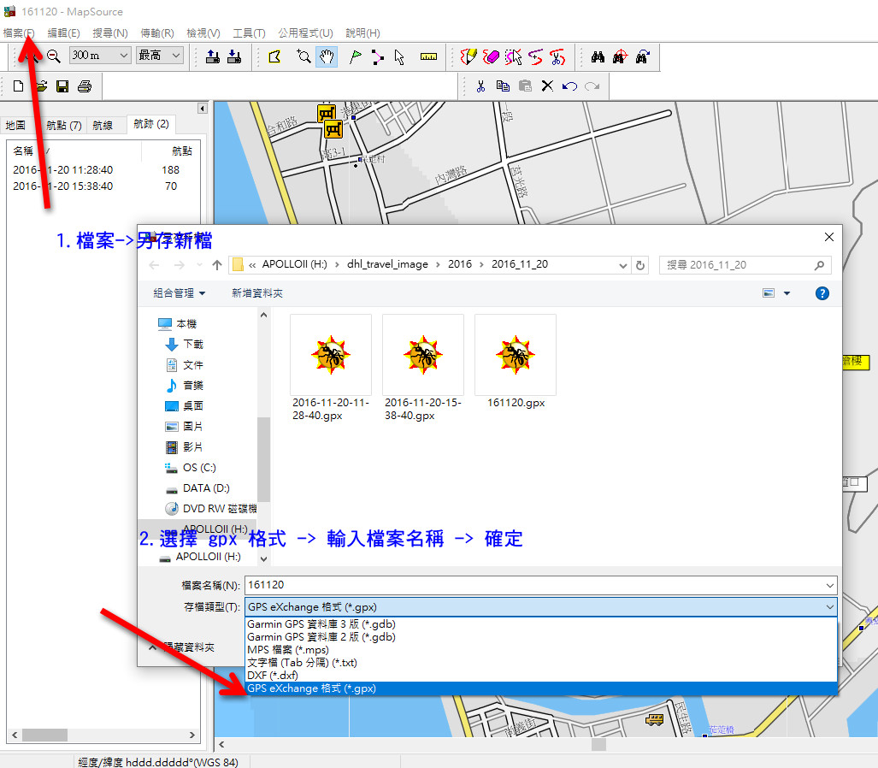Image resolution: width=878 pixels, height=768 pixels.
Task: Click the binoculars Find icon
Action: click(x=598, y=56)
